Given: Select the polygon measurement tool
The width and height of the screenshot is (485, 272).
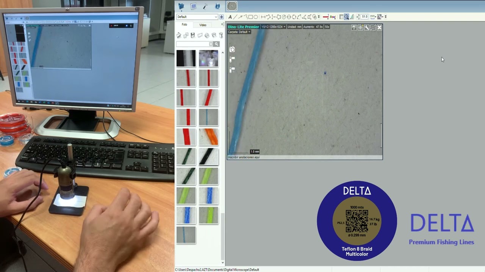Looking at the screenshot, I should (278, 17).
